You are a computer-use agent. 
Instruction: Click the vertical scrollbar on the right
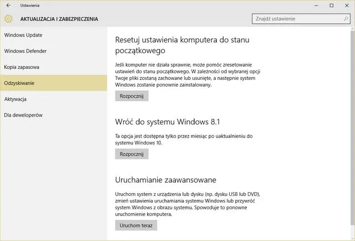click(x=353, y=128)
